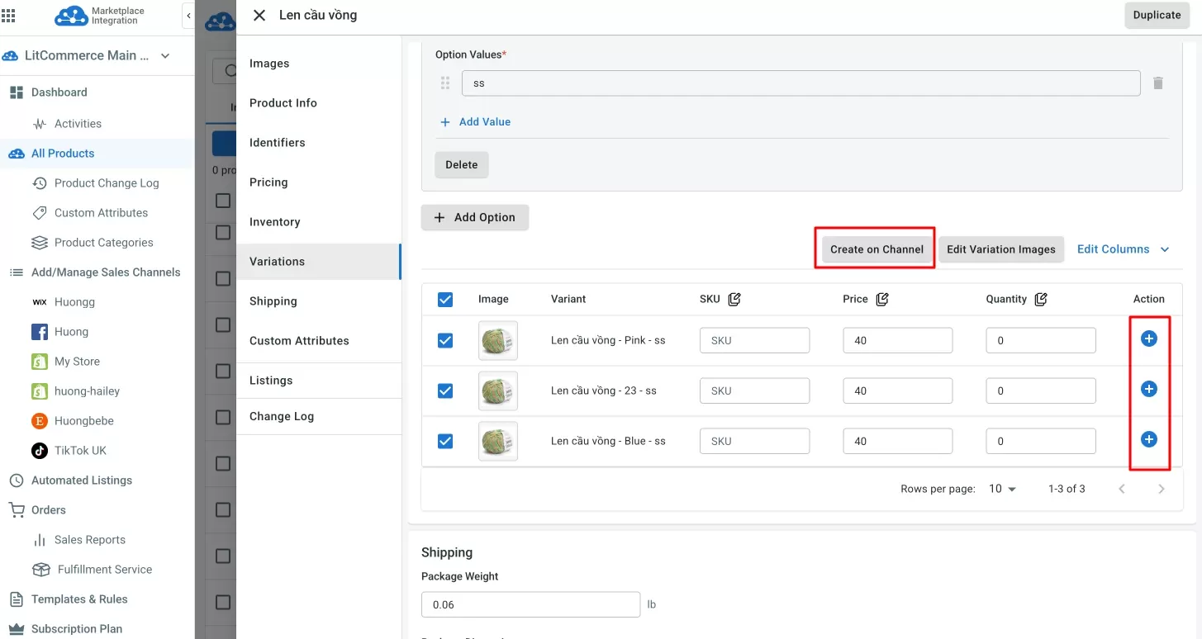
Task: Click the Fulfillment Service box icon
Action: [40, 570]
